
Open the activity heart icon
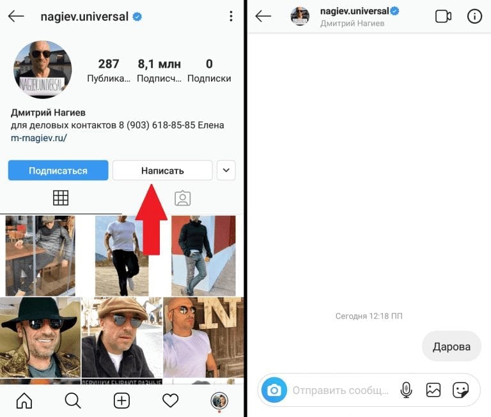pyautogui.click(x=170, y=401)
